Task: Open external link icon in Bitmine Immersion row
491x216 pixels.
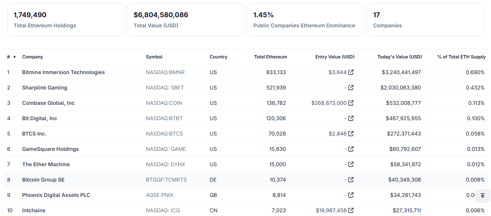Action: (x=351, y=72)
